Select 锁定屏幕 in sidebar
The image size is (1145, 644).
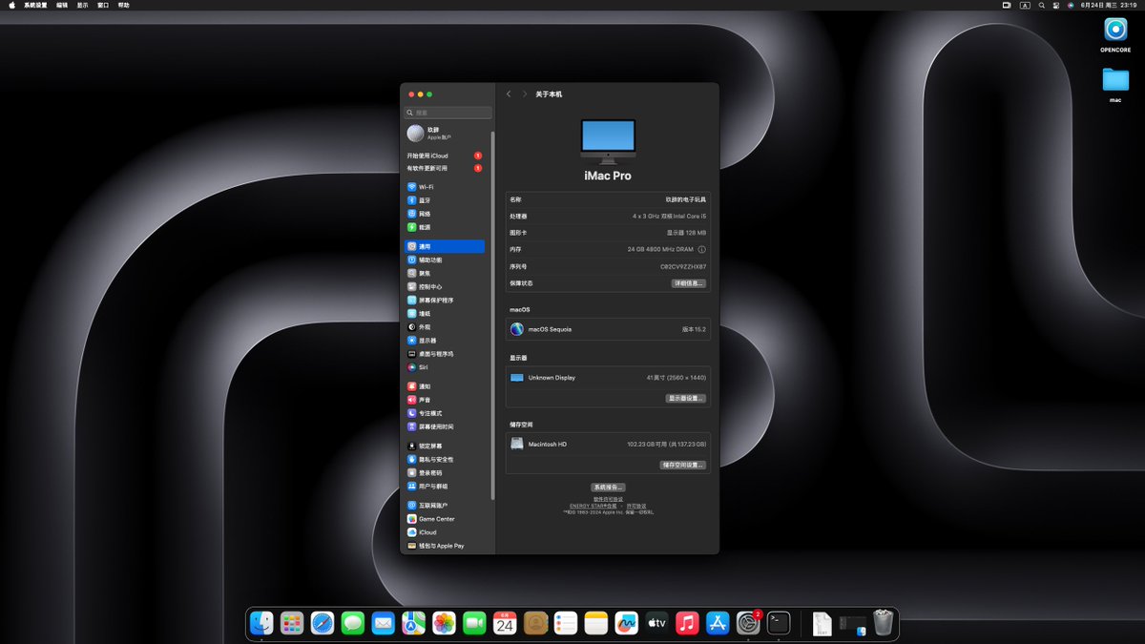click(445, 446)
